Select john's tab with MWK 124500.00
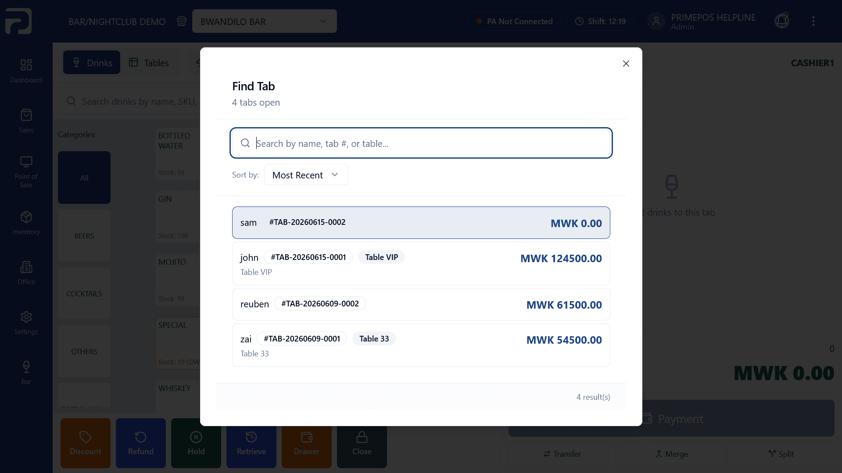The image size is (842, 473). point(421,263)
